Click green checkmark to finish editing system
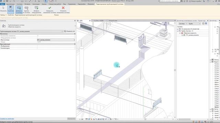220x123 pixels. [x=49, y=10]
